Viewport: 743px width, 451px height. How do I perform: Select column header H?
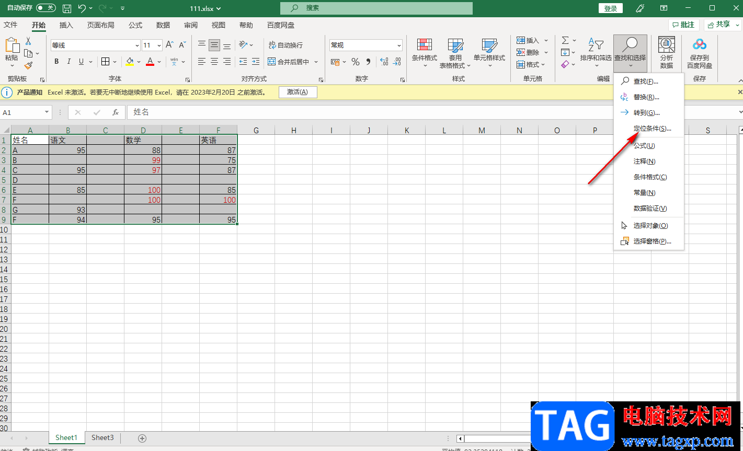pos(294,130)
